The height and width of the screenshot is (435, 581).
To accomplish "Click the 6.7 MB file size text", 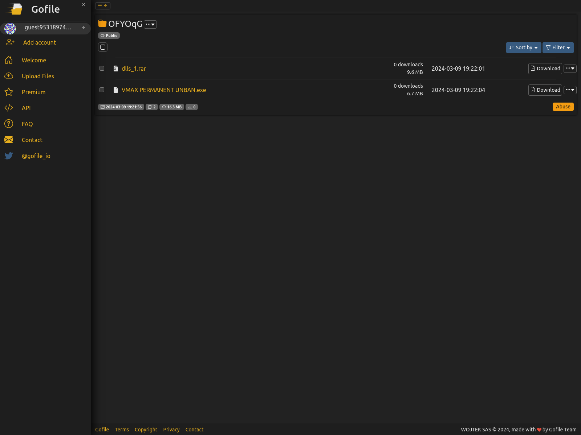I will pos(415,94).
